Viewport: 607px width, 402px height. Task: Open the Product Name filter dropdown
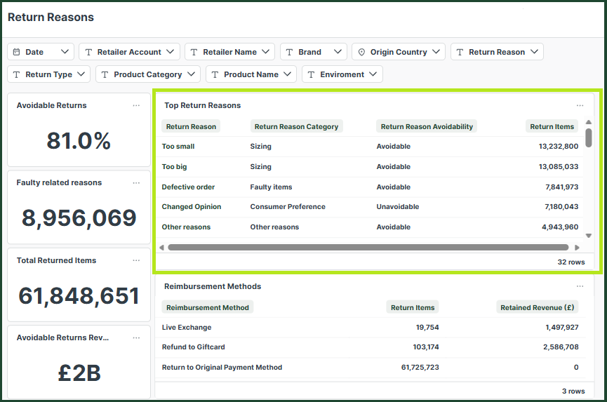click(251, 74)
